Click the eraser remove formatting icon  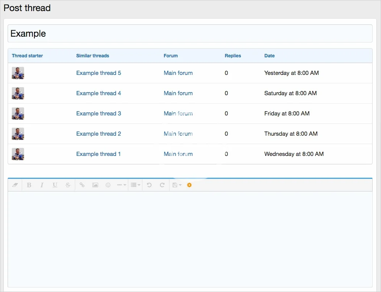point(15,185)
